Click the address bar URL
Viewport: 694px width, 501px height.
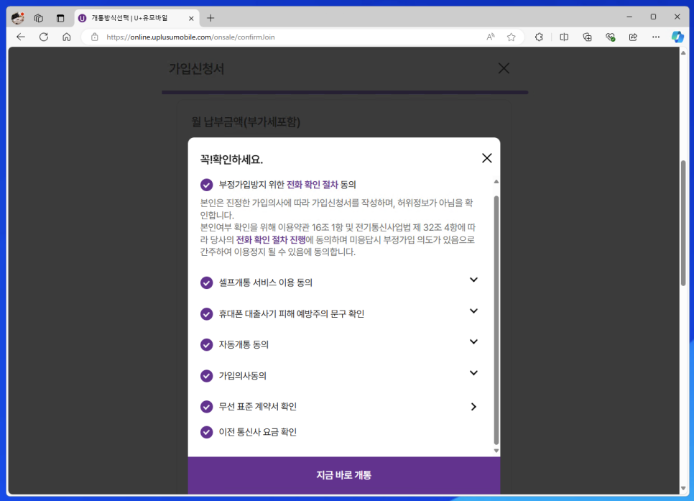(191, 37)
